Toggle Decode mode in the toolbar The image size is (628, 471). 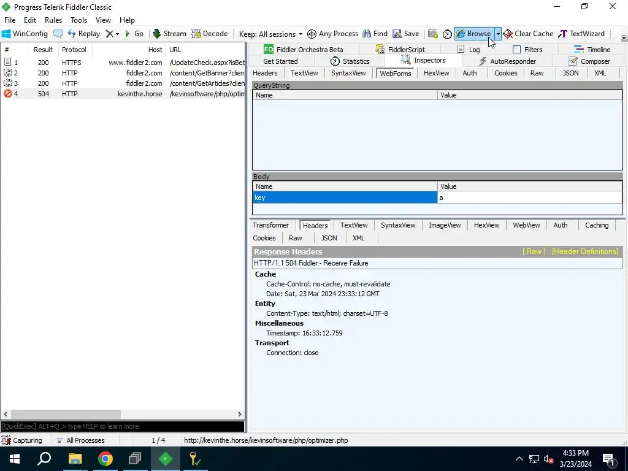click(210, 34)
